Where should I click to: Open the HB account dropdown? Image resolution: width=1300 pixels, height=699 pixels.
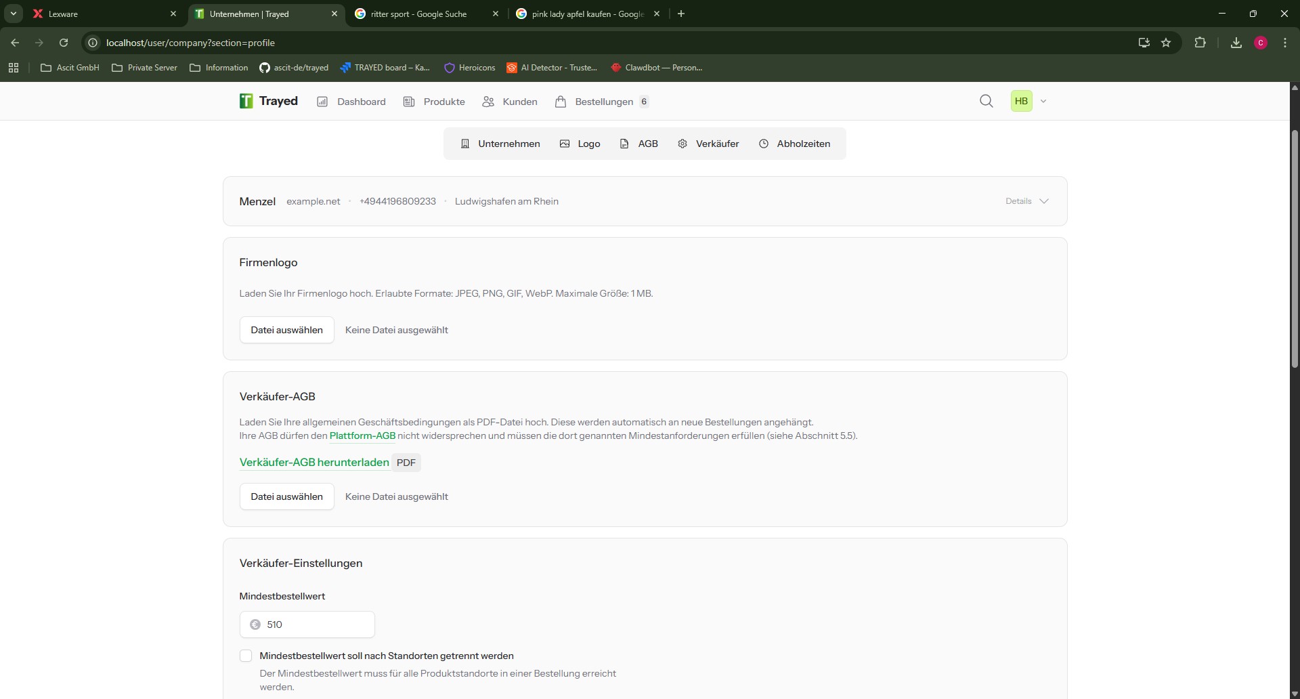pyautogui.click(x=1029, y=101)
